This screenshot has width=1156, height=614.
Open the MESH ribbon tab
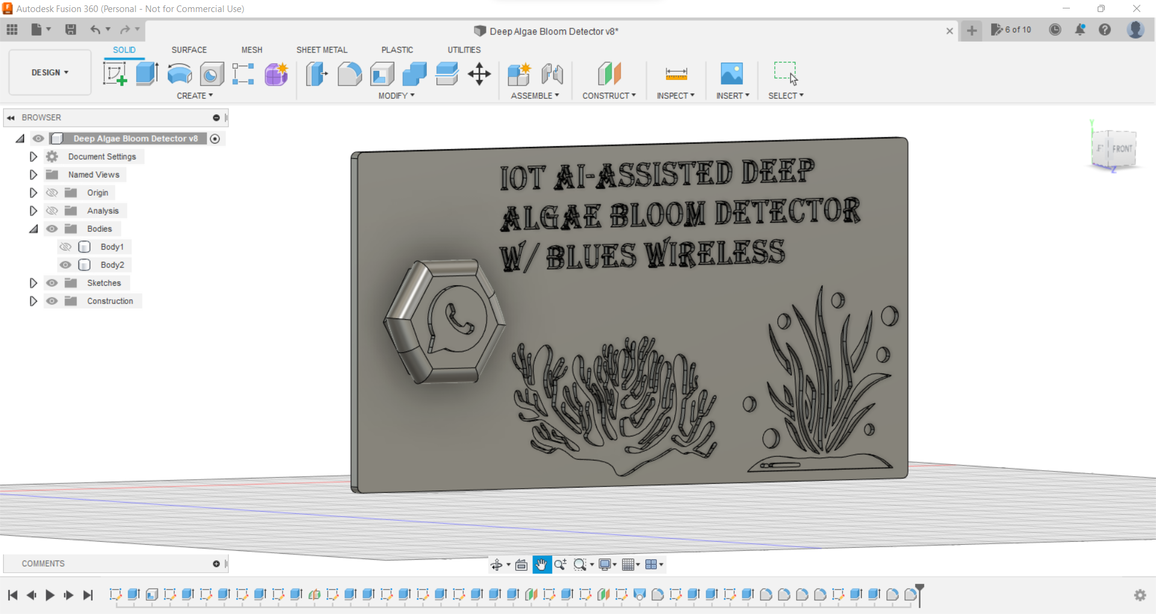(x=252, y=50)
